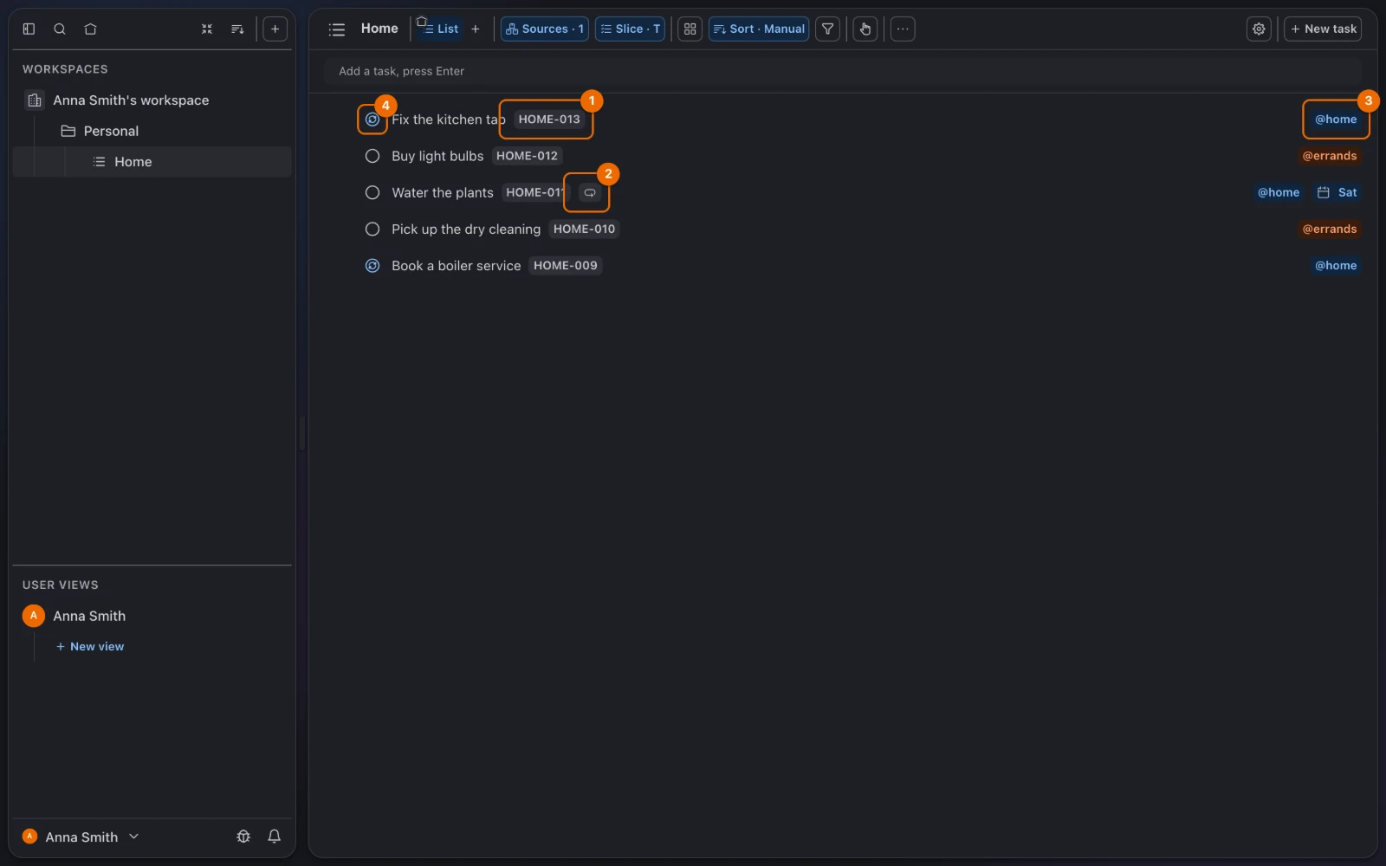The image size is (1386, 866).
Task: Go to home via sidebar house icon
Action: pos(90,29)
